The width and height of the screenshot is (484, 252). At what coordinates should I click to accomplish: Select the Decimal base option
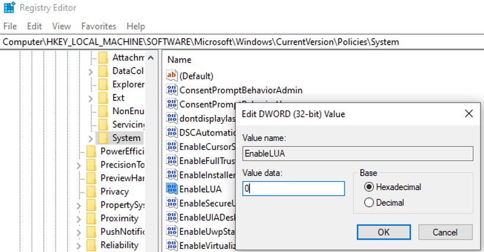369,203
